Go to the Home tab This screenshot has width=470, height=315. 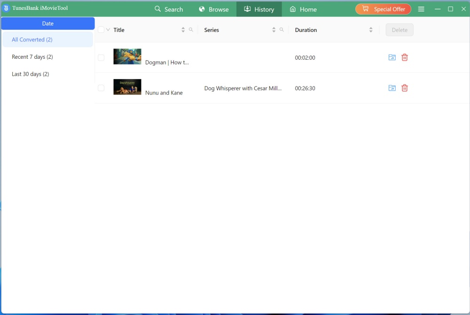pyautogui.click(x=303, y=9)
